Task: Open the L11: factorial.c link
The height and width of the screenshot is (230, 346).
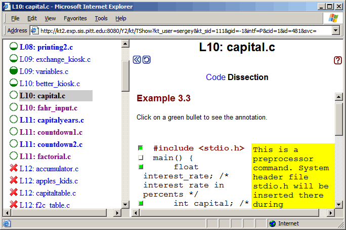Action: (45, 157)
